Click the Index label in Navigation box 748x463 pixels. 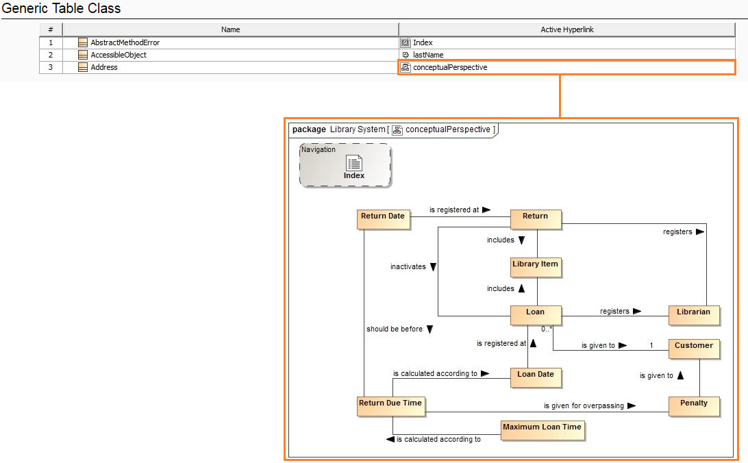coord(354,175)
